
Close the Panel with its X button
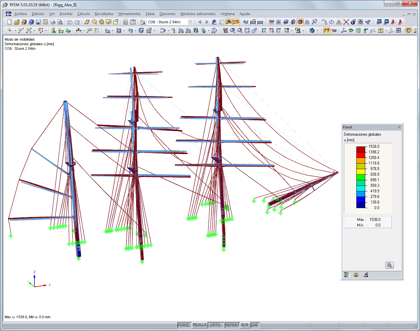[x=399, y=127]
